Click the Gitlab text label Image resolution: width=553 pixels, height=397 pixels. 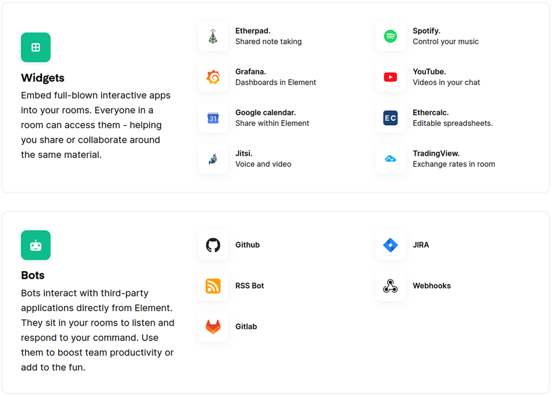tap(246, 327)
